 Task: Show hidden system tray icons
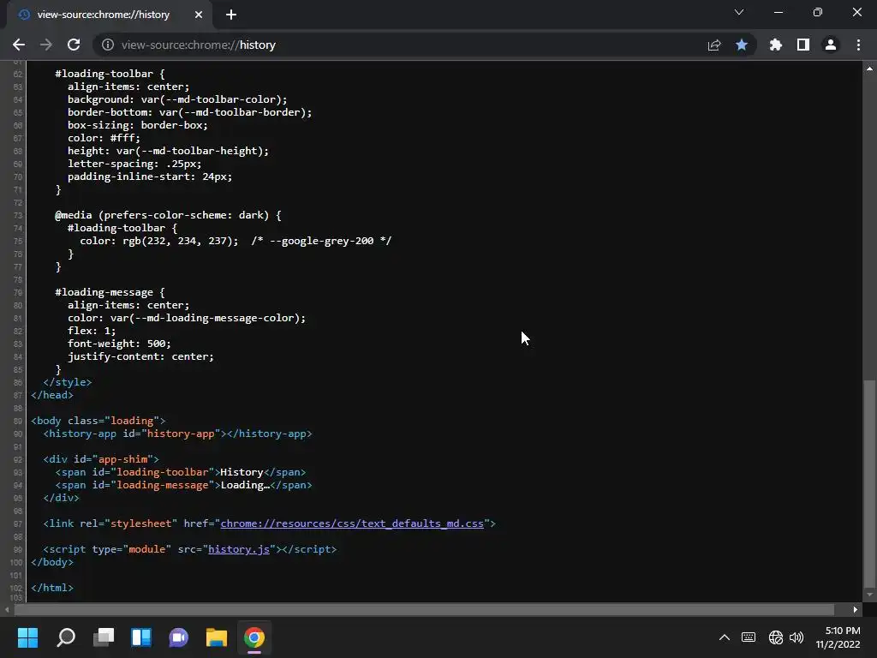(725, 637)
